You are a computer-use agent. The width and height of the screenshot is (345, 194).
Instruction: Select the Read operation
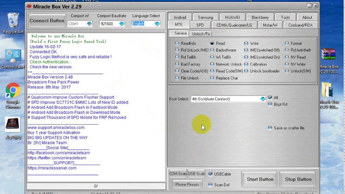click(x=212, y=43)
